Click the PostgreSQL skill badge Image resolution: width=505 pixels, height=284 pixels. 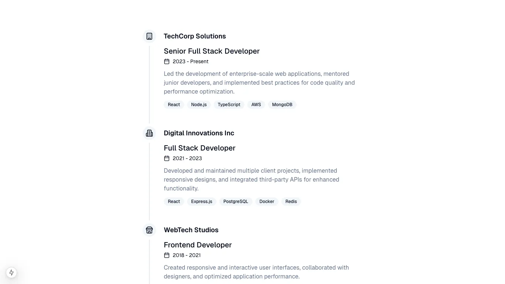[235, 202]
